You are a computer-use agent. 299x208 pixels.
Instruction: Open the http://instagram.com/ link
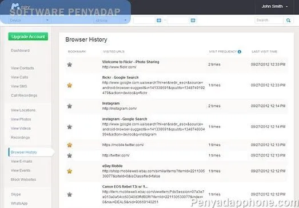(119, 109)
